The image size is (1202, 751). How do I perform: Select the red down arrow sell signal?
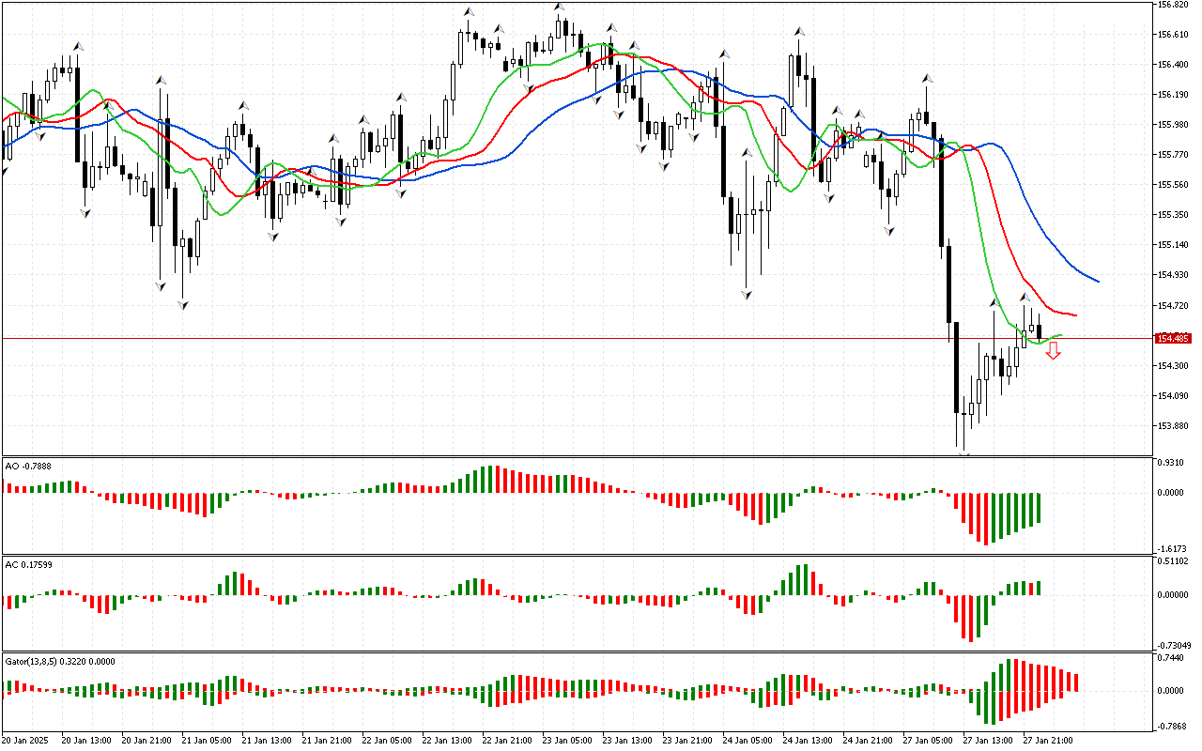coord(1054,351)
